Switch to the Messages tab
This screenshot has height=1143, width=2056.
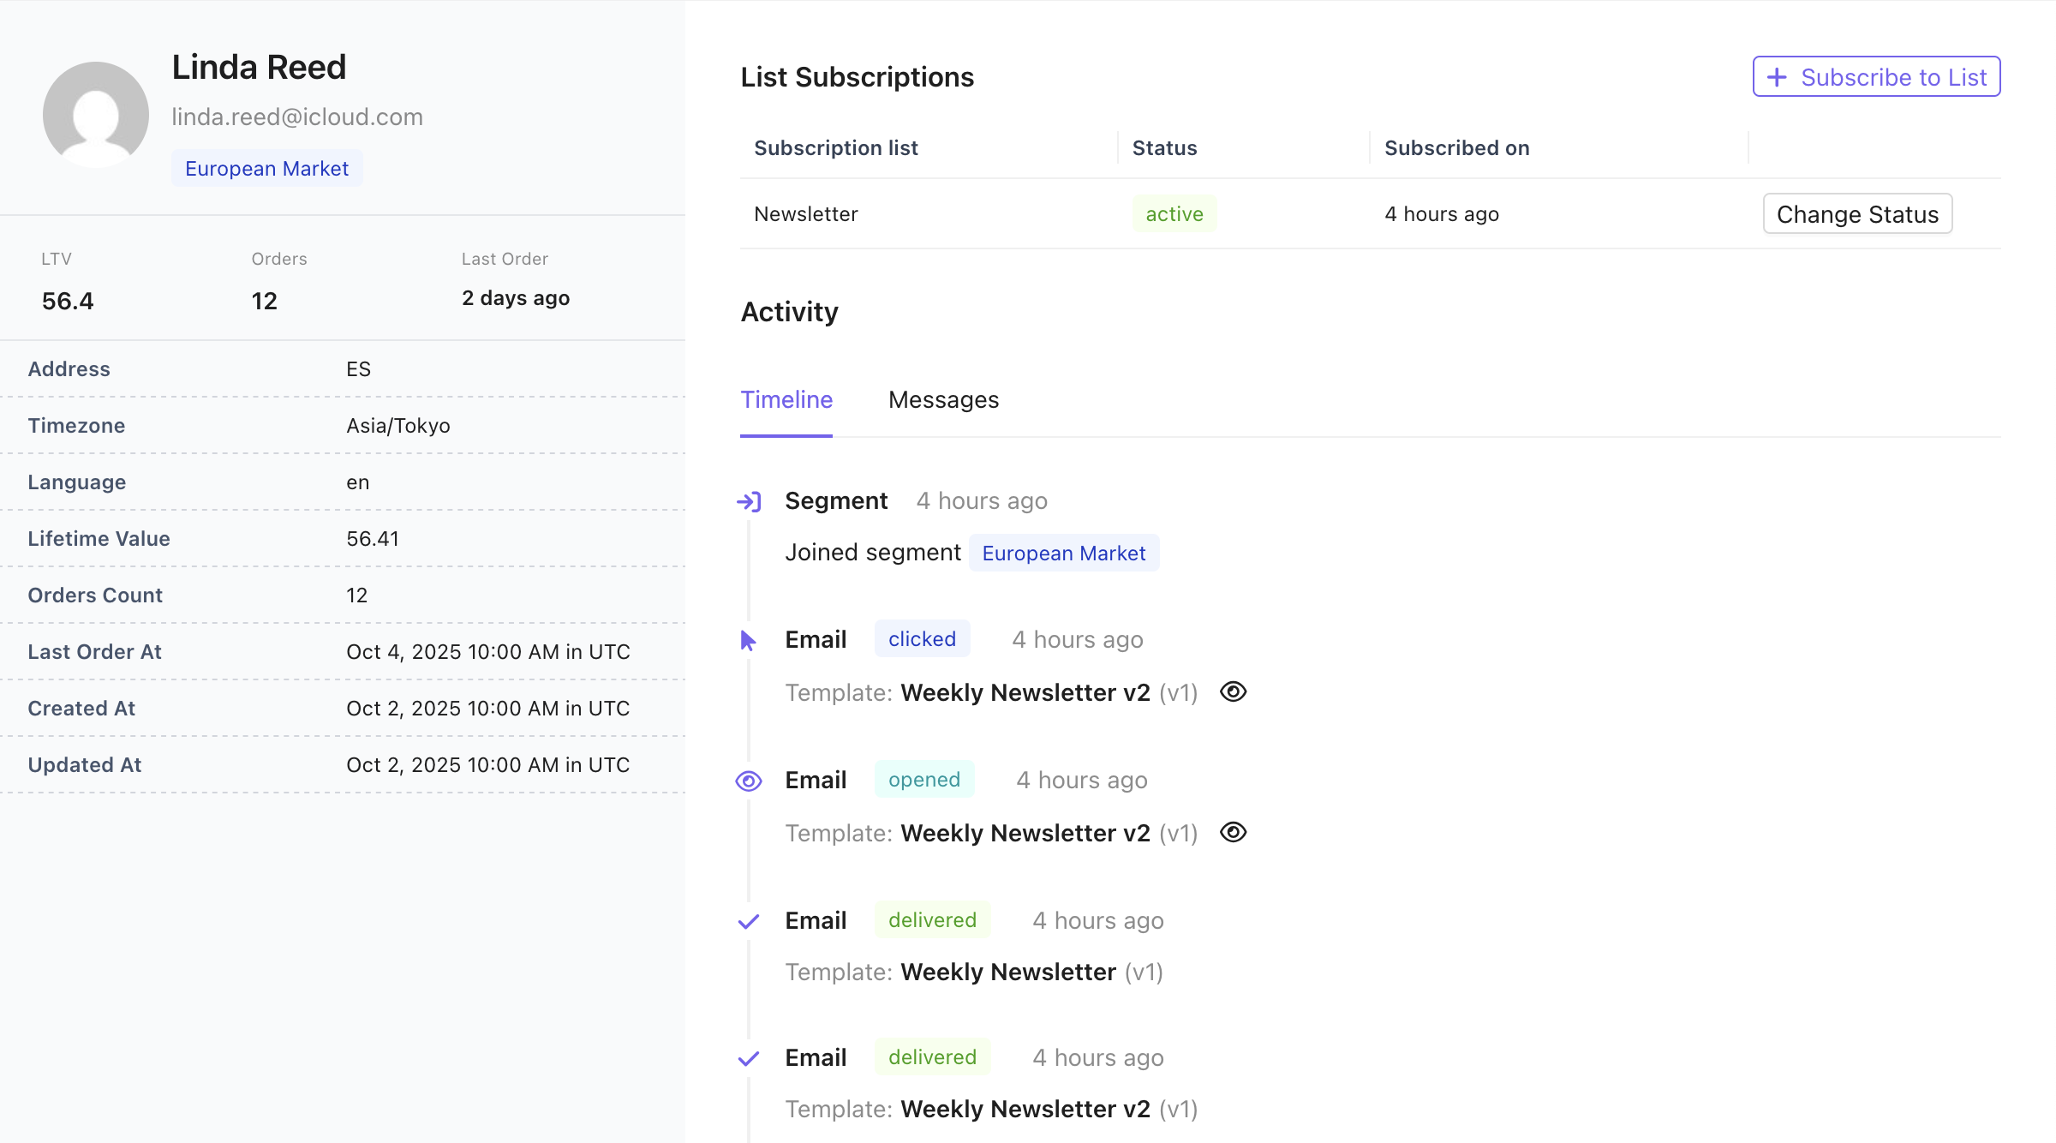click(x=943, y=399)
